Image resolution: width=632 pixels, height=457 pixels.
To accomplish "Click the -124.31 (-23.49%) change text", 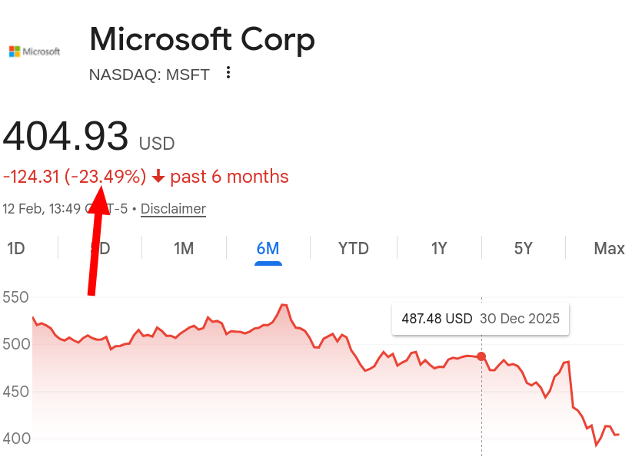I will (75, 177).
